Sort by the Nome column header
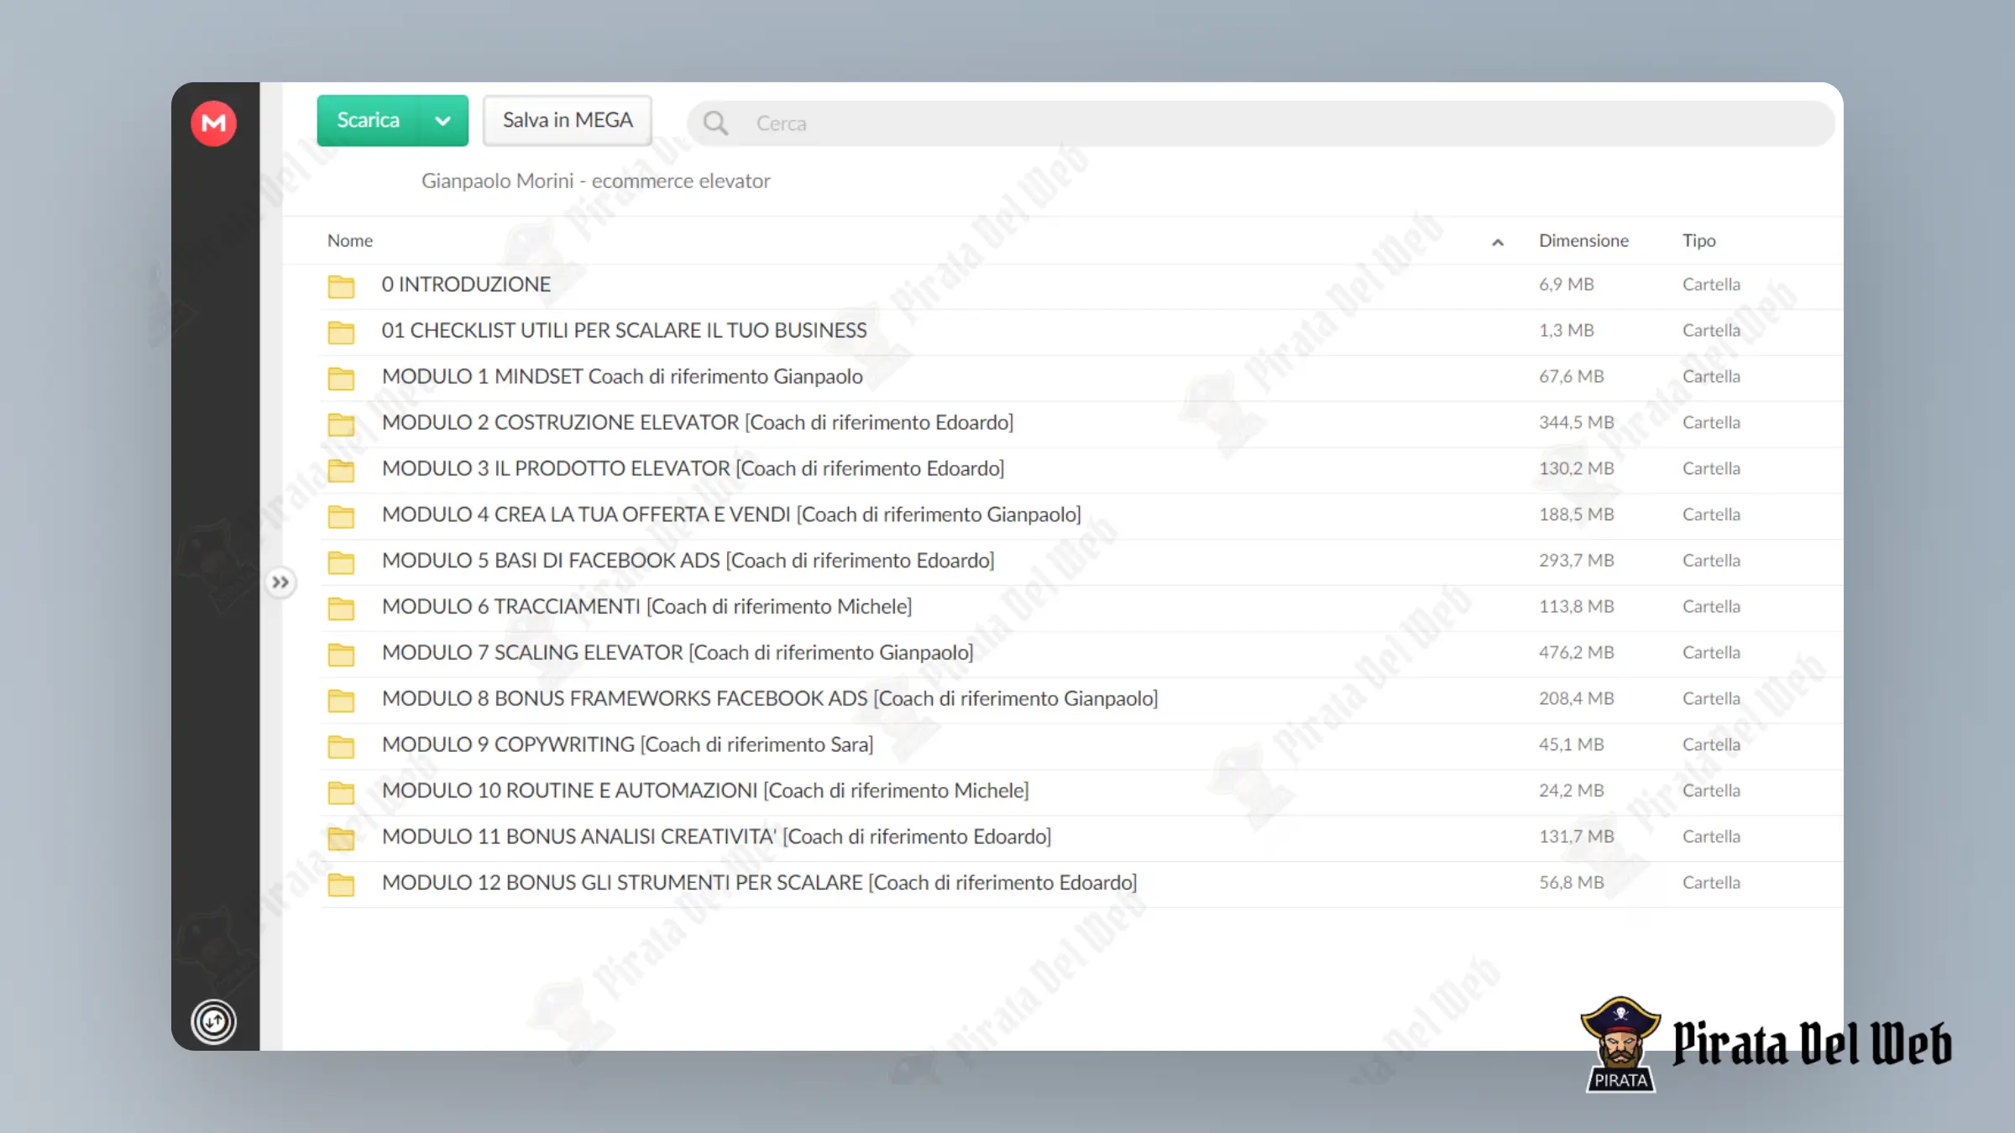Image resolution: width=2015 pixels, height=1133 pixels. coord(350,240)
